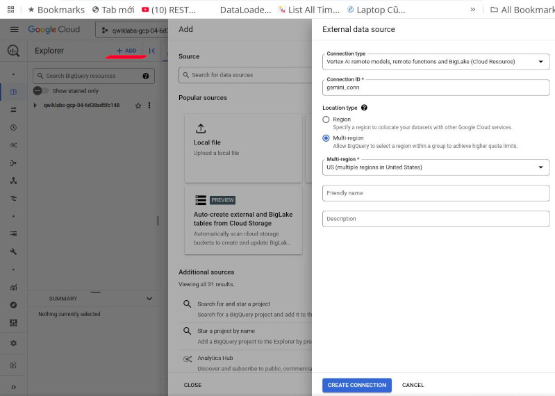Select the Region radio button
This screenshot has width=555, height=396.
coord(326,119)
